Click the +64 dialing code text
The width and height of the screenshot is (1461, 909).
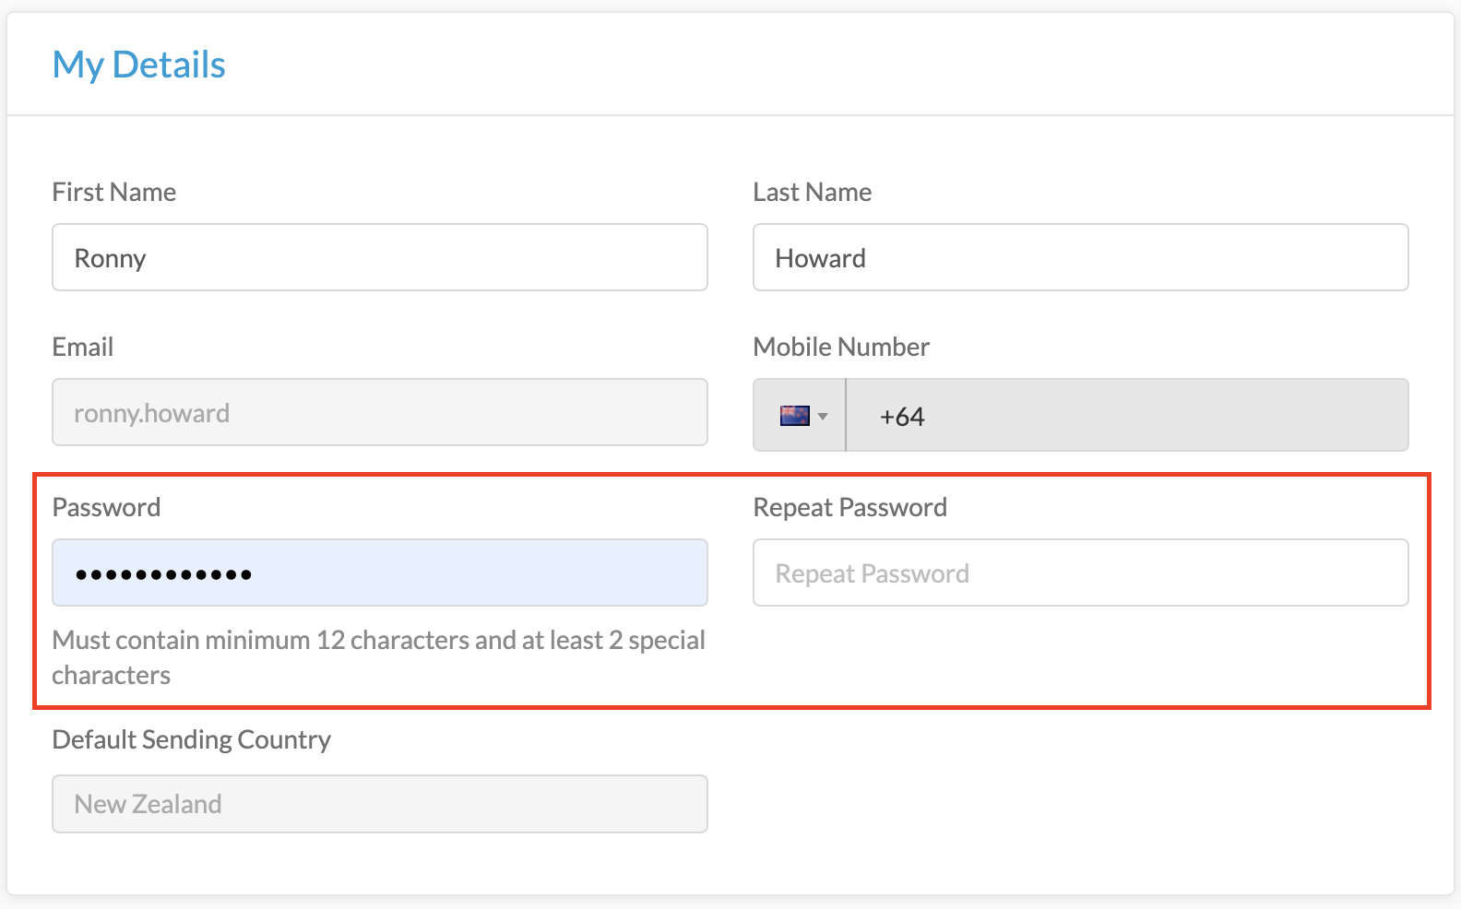(x=902, y=417)
